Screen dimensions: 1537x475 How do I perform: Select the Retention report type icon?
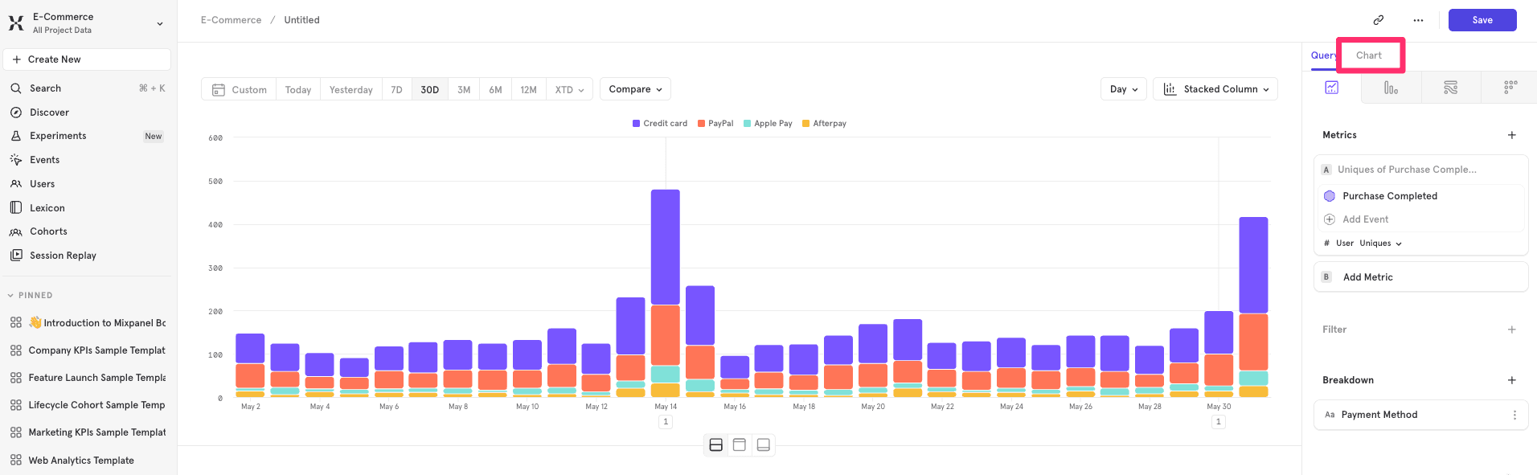1510,88
